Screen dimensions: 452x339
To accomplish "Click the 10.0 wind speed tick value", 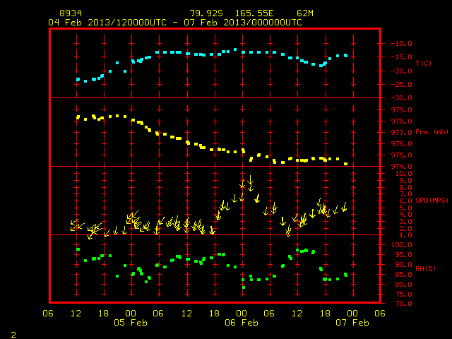I will click(403, 174).
